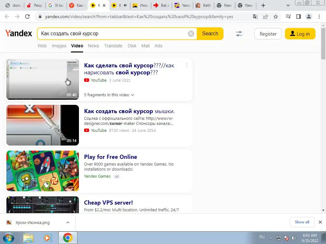Viewport: 326px width, 244px height.
Task: Open the Ads tab
Action: pos(159,46)
